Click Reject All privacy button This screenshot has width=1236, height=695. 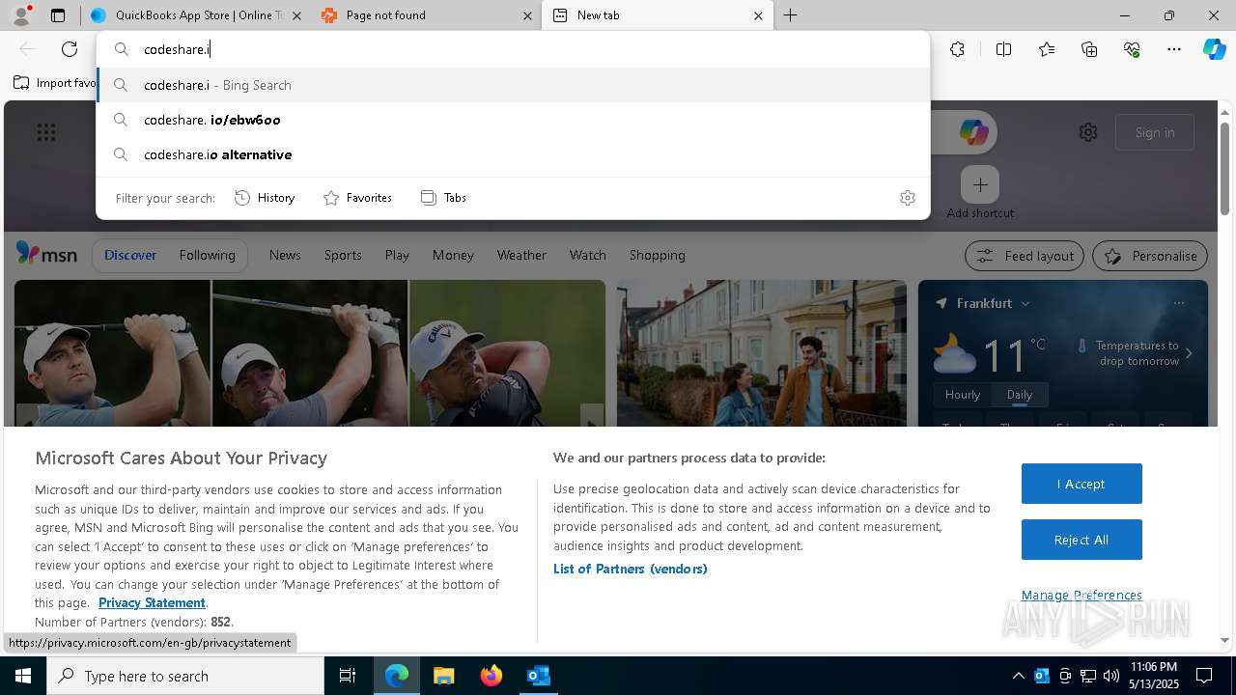(x=1081, y=540)
